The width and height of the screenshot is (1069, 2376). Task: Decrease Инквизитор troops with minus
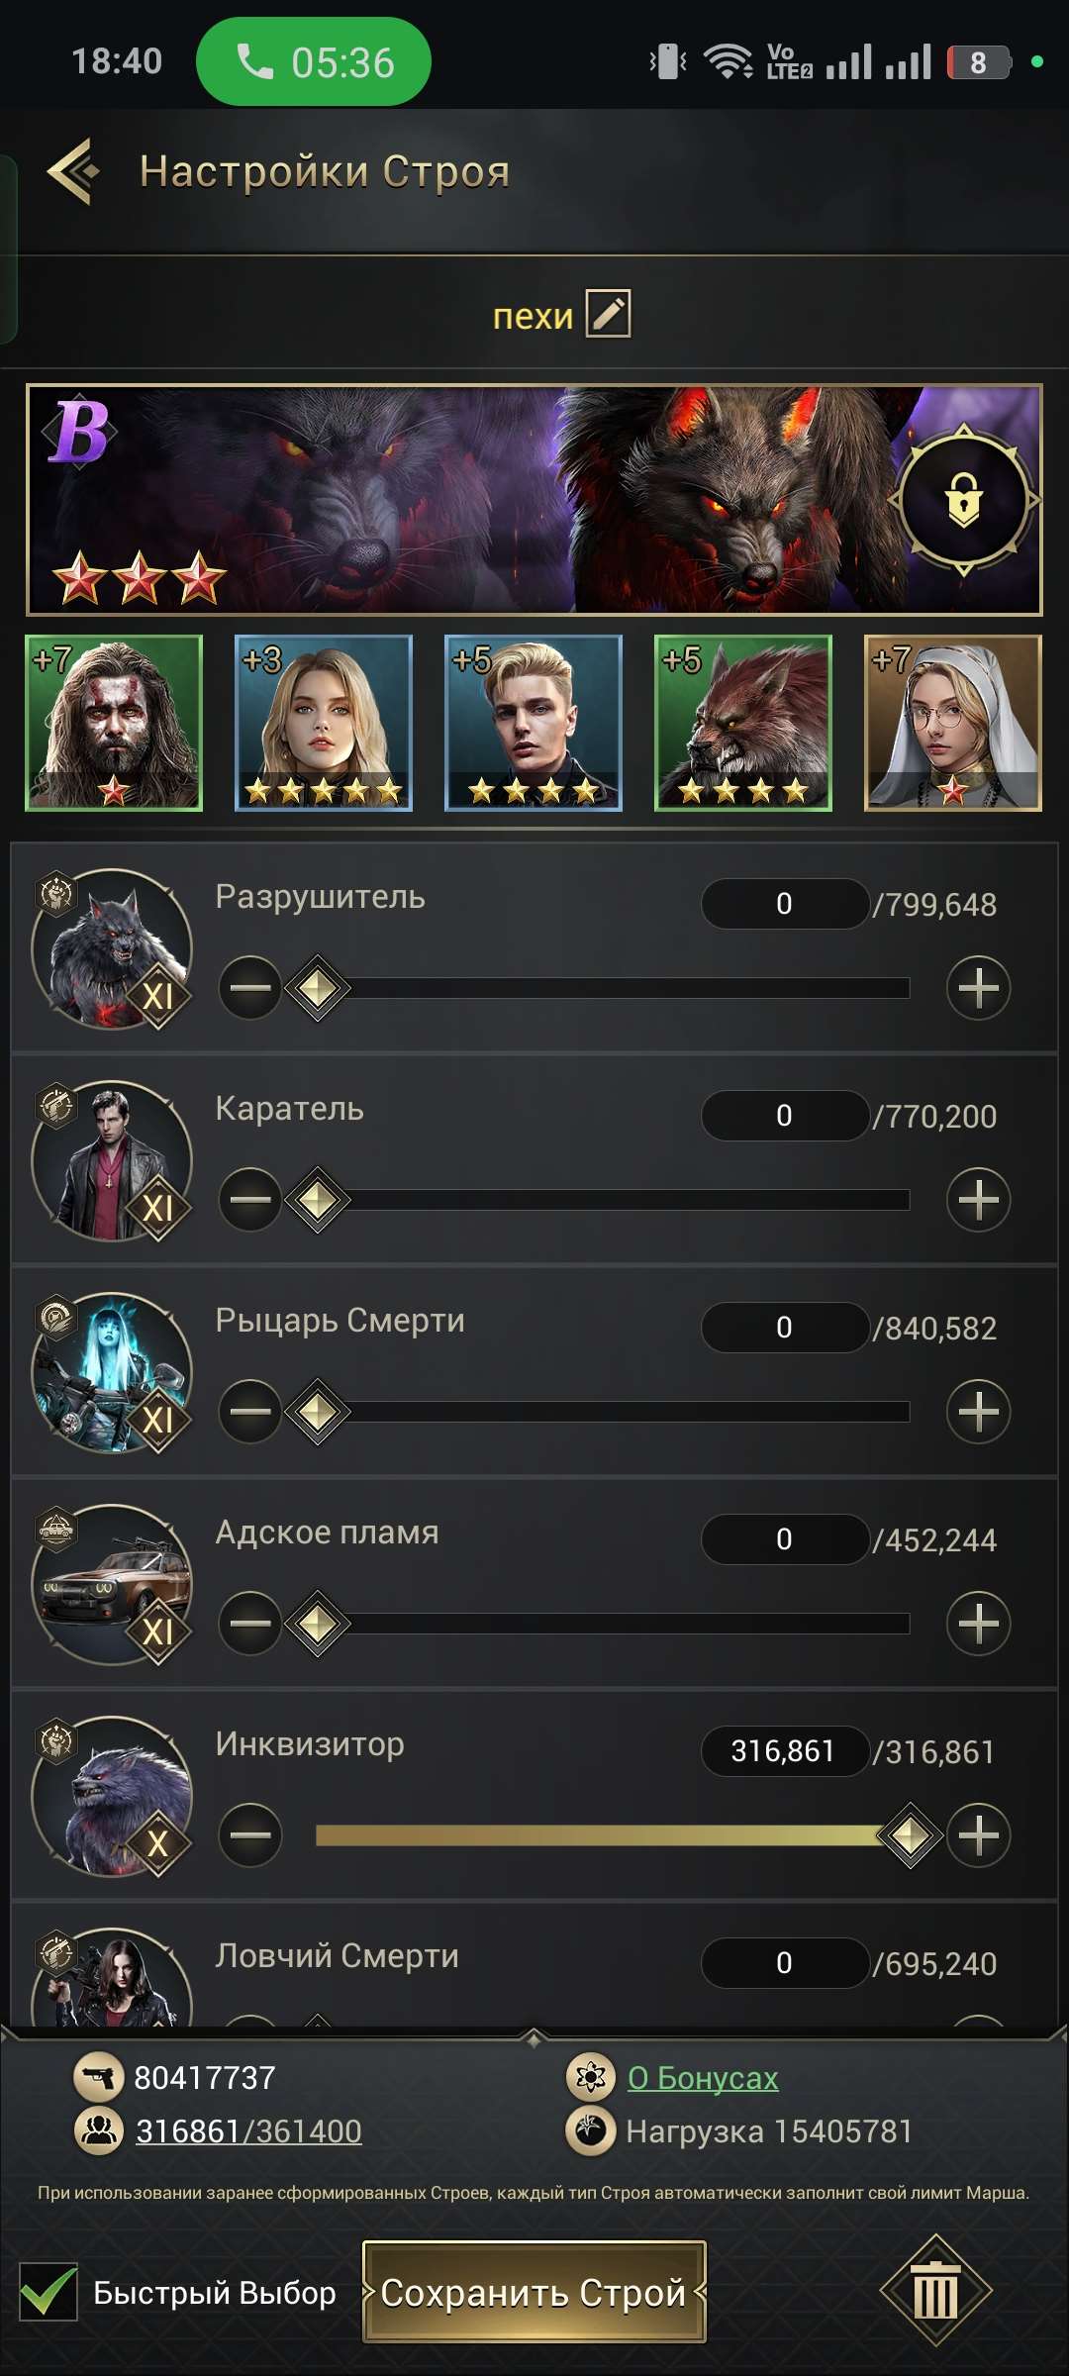click(x=250, y=1835)
